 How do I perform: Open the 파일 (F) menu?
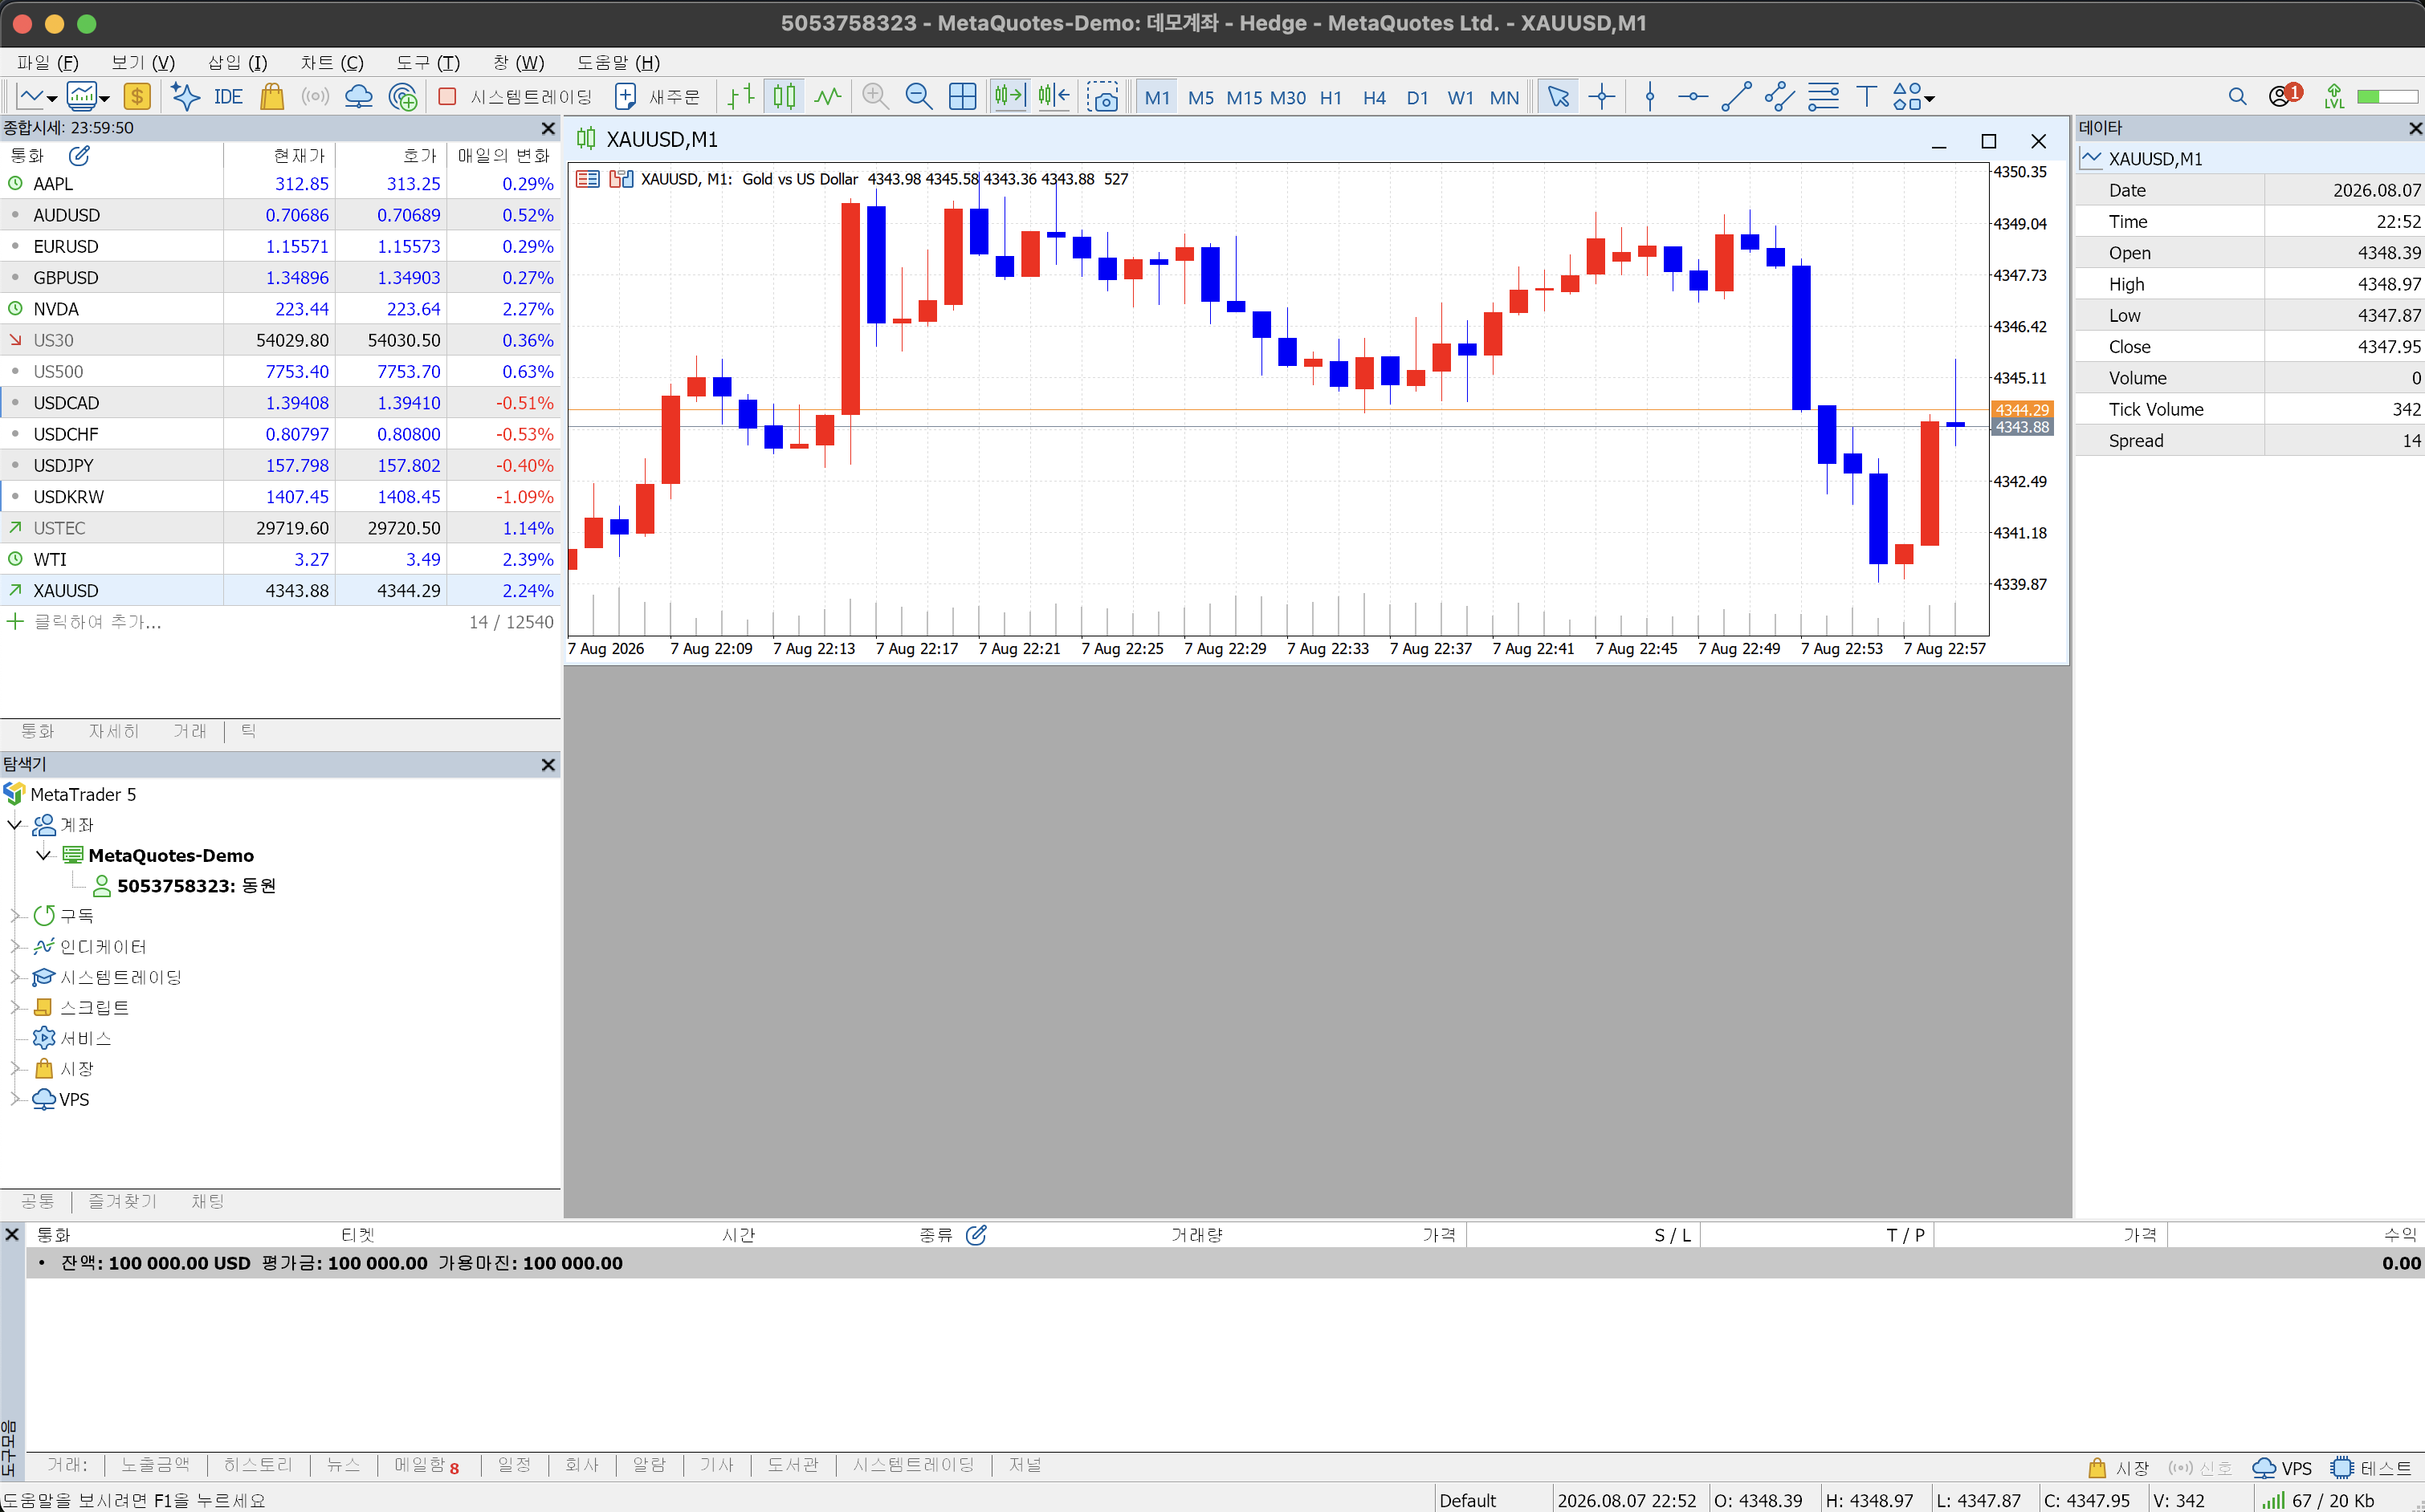(x=47, y=63)
